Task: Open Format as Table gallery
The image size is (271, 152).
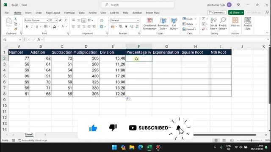Action: click(163, 24)
